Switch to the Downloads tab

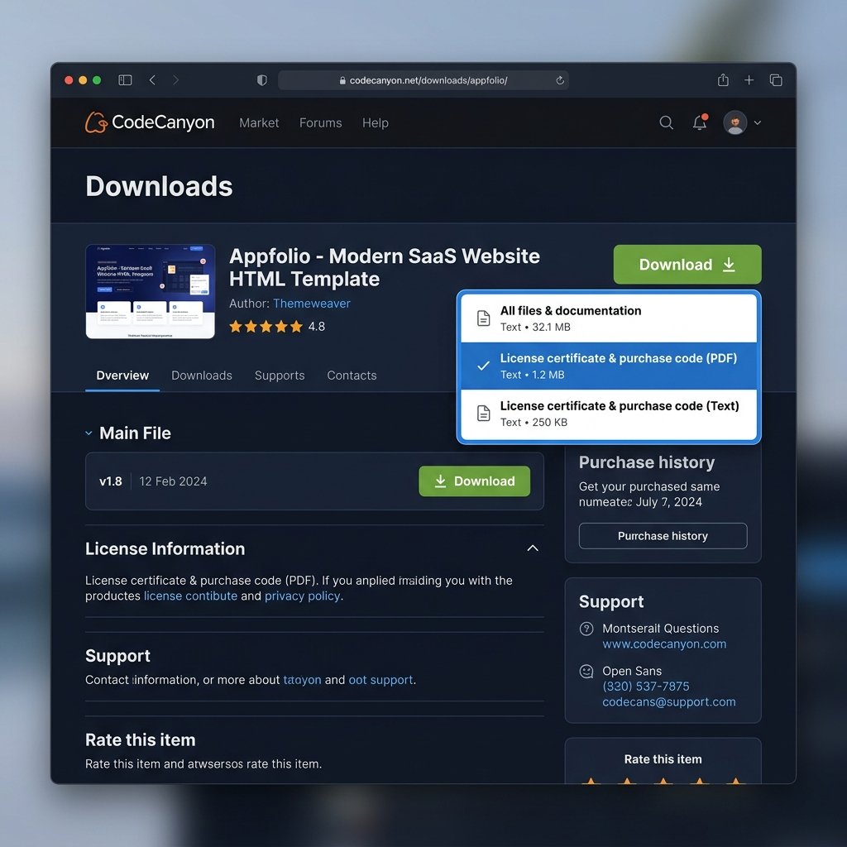(x=202, y=376)
